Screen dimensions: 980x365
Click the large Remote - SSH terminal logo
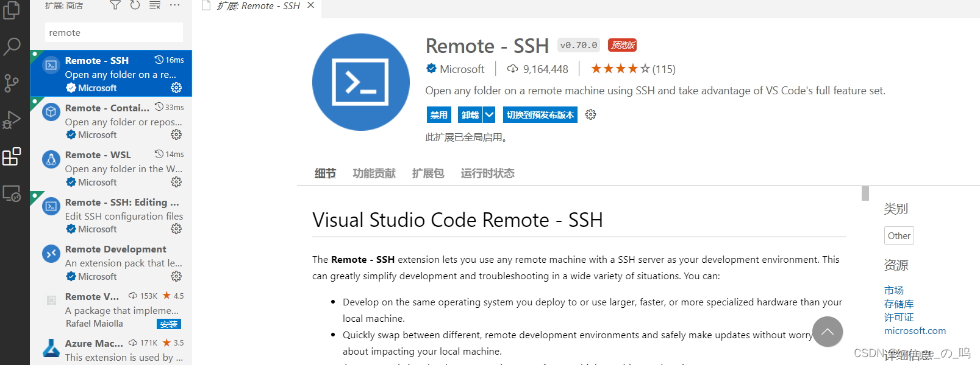point(361,82)
